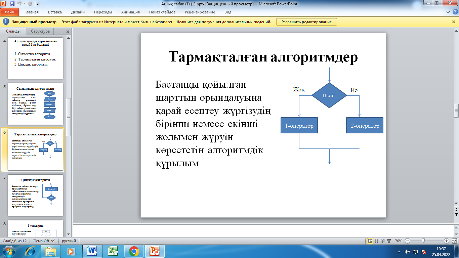Screen dimensions: 459x258
Task: Switch to the Анимация ribbon tab
Action: pos(130,12)
